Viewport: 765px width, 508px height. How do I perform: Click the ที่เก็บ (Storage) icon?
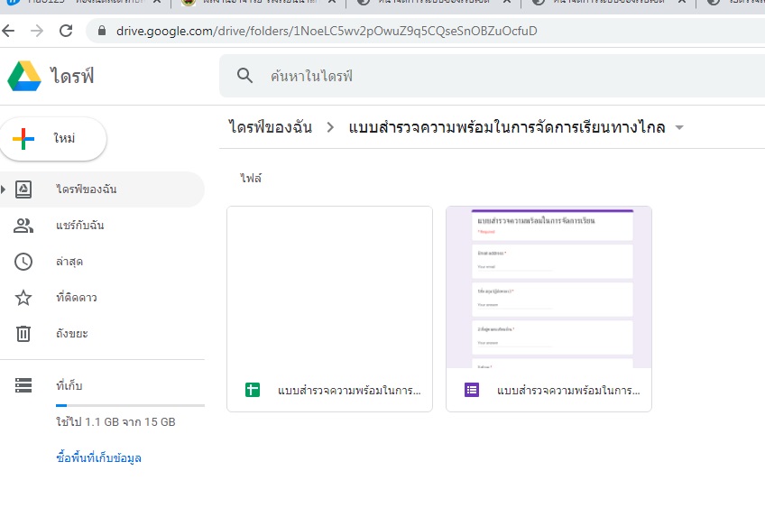[23, 385]
